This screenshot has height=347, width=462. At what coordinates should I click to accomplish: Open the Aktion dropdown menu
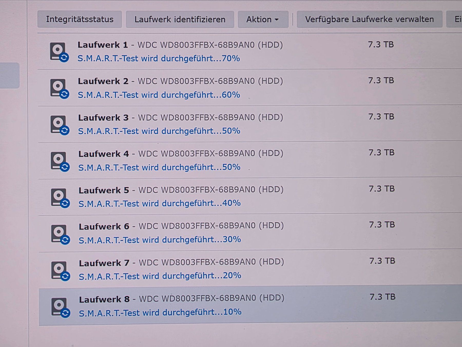263,19
